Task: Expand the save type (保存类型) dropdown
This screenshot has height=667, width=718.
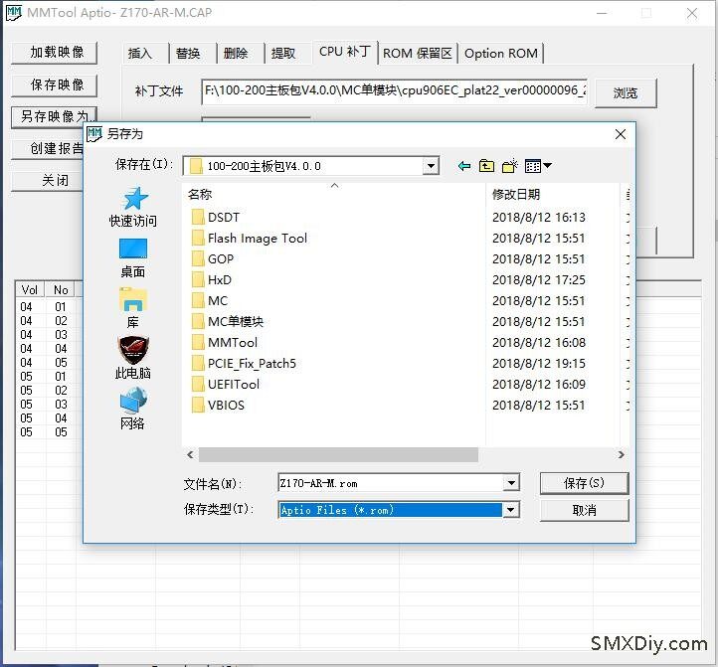Action: tap(511, 510)
